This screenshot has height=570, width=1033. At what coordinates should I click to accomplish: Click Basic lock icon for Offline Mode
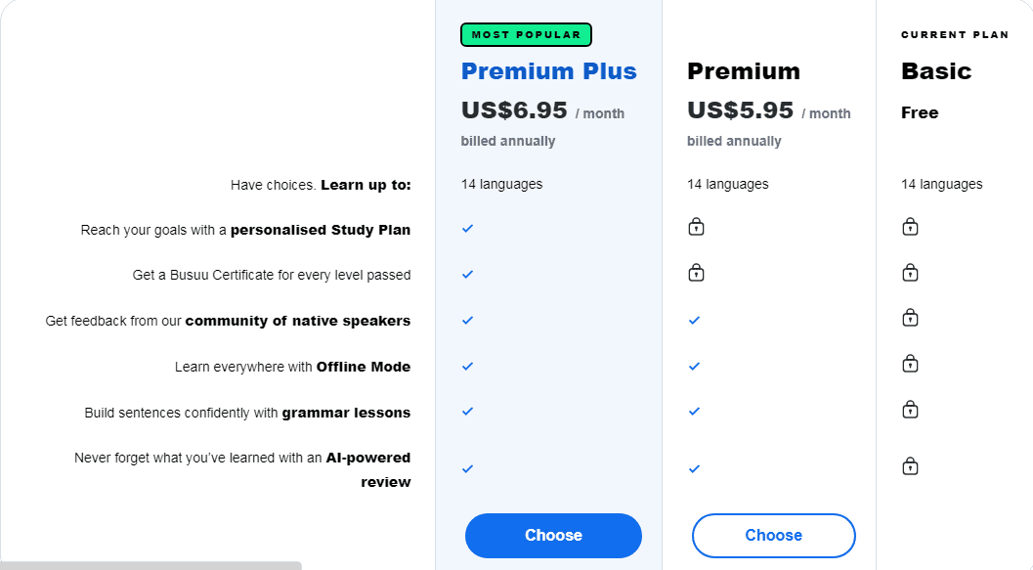910,364
